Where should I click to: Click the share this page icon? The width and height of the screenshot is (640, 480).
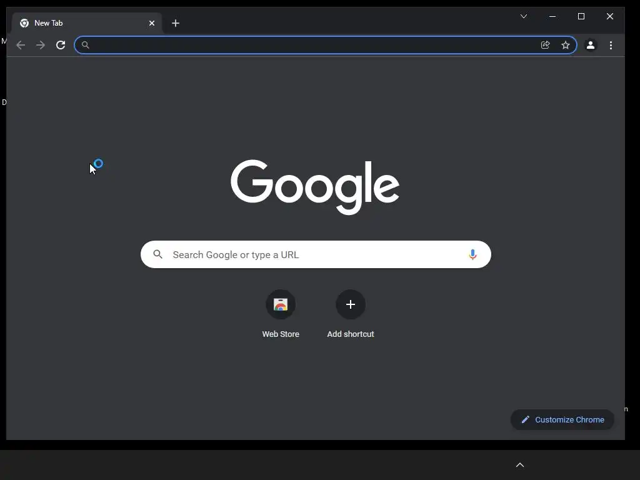click(x=545, y=45)
